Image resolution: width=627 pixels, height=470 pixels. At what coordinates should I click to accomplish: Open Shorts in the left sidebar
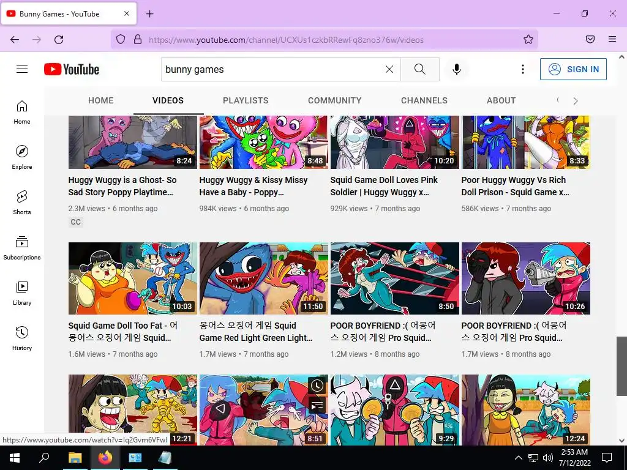22,203
